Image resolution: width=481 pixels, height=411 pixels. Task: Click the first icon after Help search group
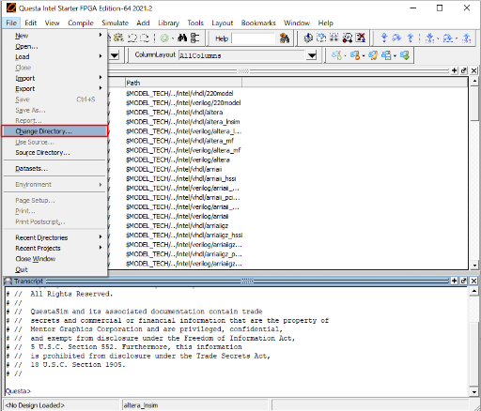308,38
